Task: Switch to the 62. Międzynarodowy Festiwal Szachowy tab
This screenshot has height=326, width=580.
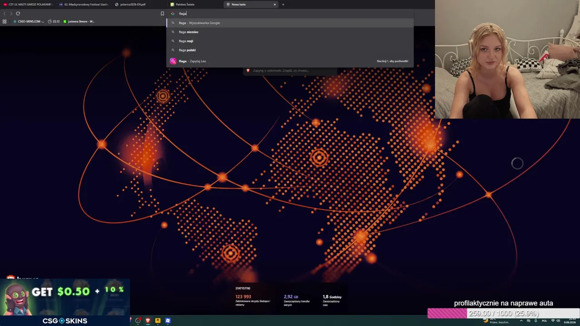Action: [83, 5]
